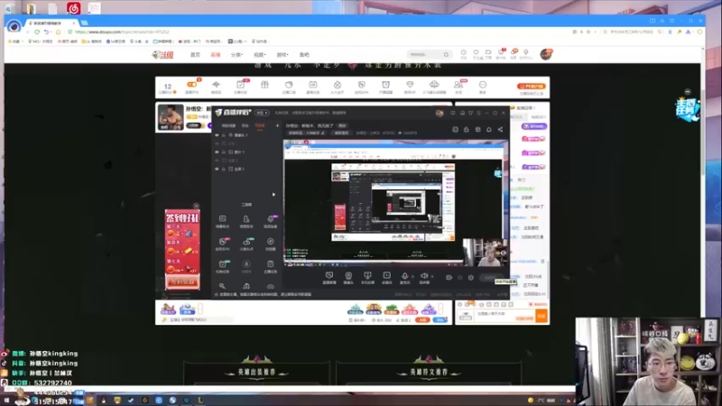Open the waveform icon in streamer toolbar
Image resolution: width=722 pixels, height=406 pixels.
coord(216,85)
